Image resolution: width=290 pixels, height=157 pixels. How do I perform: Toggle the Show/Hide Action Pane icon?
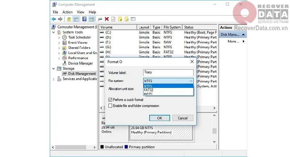click(x=91, y=19)
